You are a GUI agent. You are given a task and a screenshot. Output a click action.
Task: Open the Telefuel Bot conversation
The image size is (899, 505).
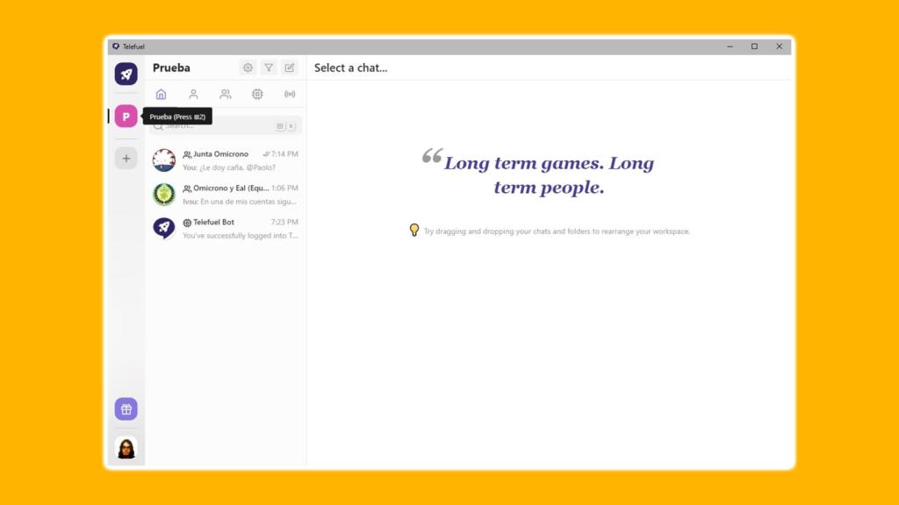click(x=237, y=229)
